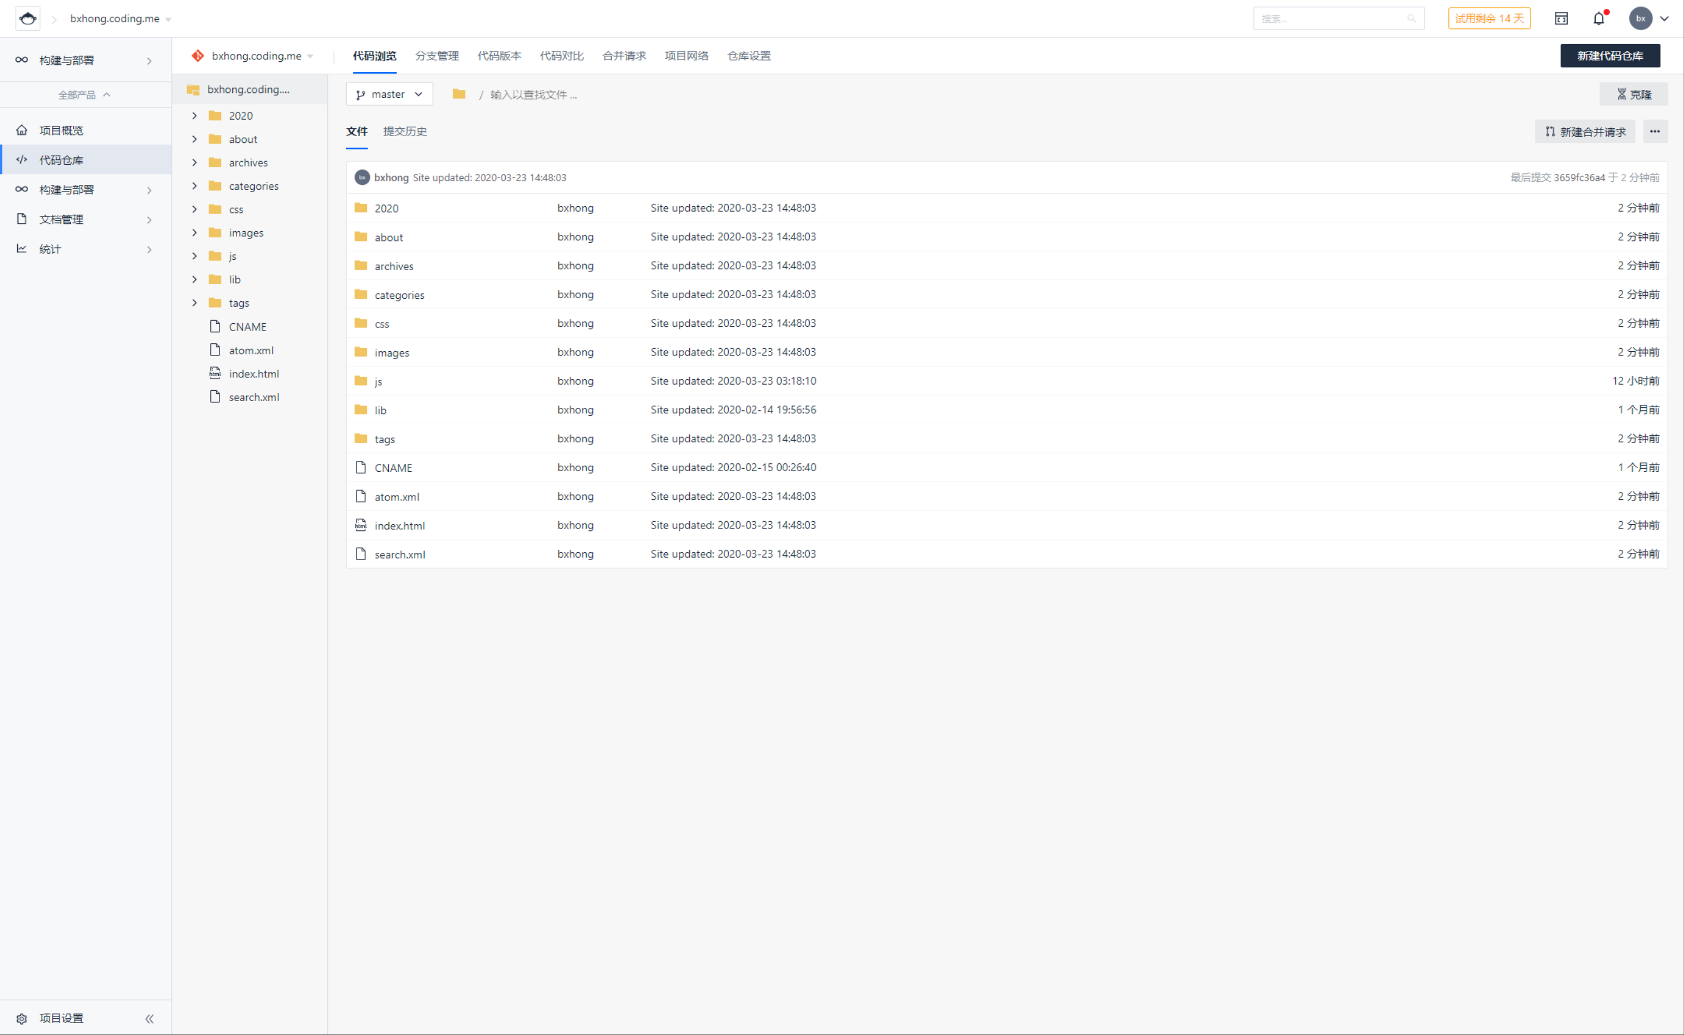Click the 搜索 search input field

tap(1338, 19)
